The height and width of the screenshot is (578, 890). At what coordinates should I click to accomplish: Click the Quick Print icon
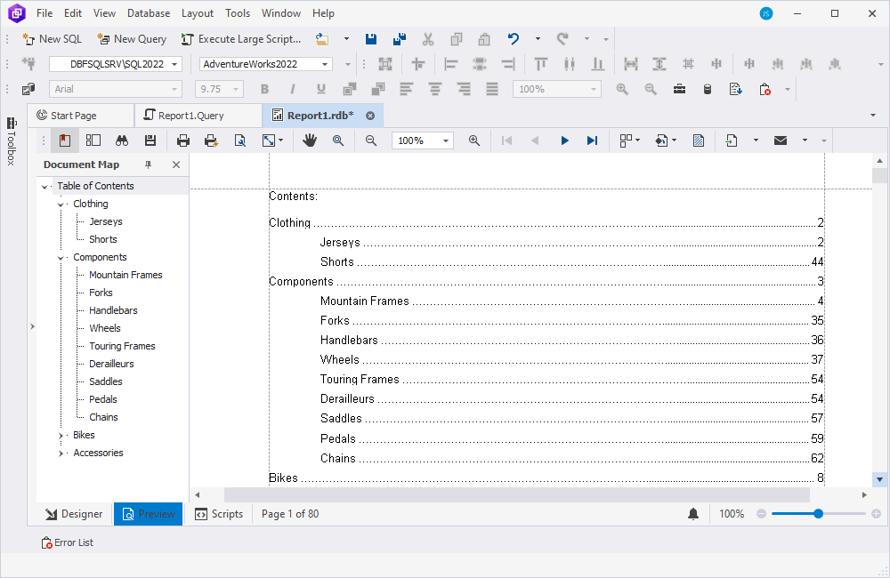pos(211,140)
